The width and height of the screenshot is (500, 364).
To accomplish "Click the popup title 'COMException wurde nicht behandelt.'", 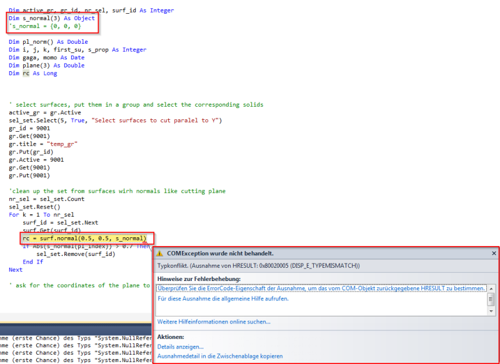I will [221, 253].
